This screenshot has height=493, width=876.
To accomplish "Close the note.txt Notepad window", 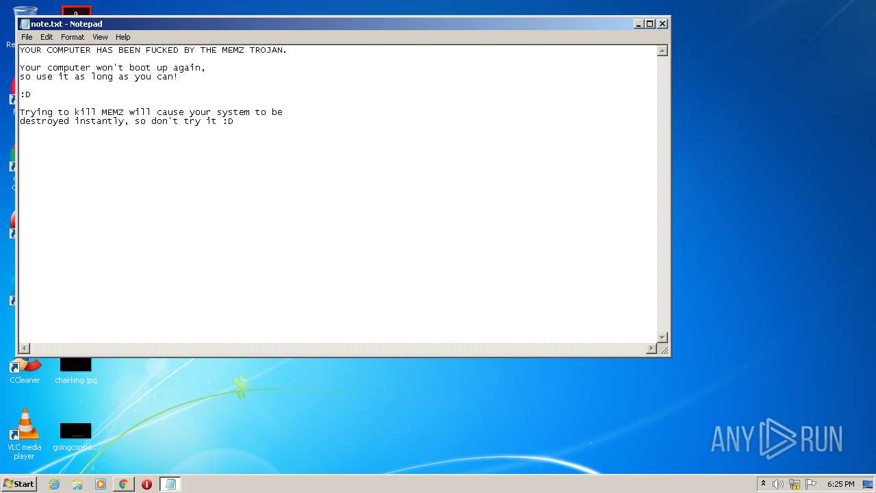I will [662, 24].
